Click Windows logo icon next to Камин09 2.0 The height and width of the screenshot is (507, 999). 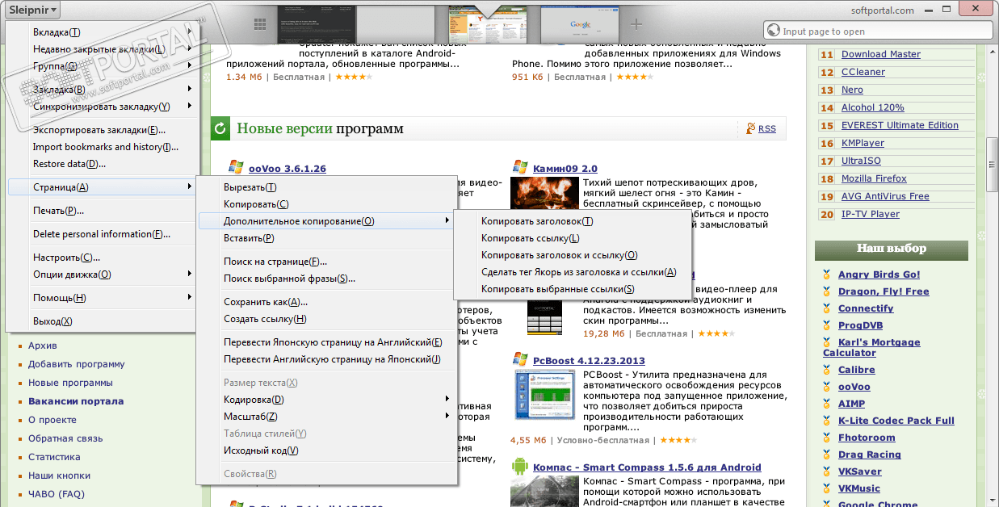pyautogui.click(x=519, y=167)
